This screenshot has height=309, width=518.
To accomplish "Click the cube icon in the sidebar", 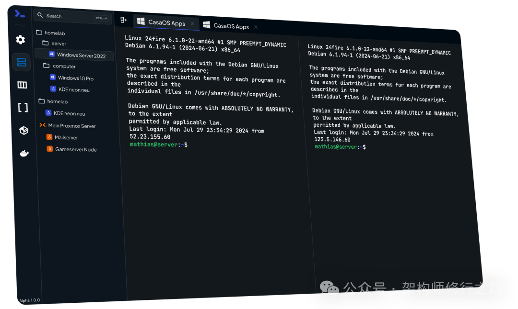I will pyautogui.click(x=24, y=131).
